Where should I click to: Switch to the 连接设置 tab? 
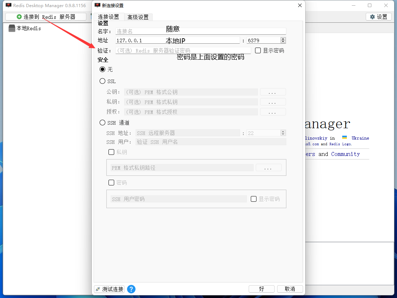click(x=108, y=17)
